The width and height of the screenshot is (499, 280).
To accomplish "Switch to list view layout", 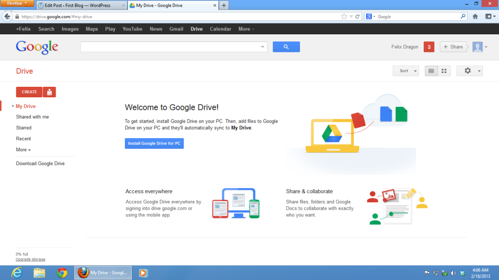I will click(x=431, y=71).
